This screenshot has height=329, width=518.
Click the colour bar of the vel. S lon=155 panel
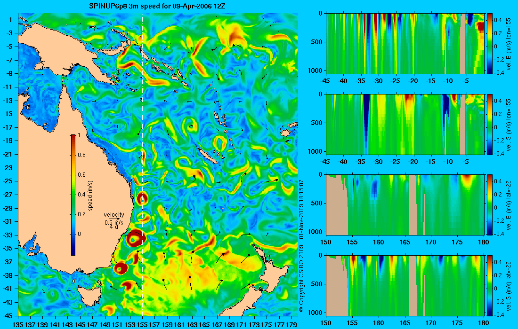pos(490,124)
